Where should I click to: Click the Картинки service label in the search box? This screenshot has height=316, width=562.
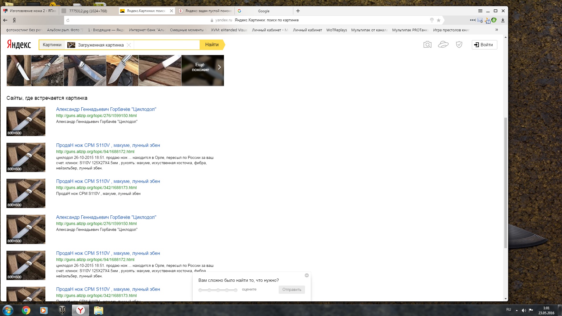[52, 45]
